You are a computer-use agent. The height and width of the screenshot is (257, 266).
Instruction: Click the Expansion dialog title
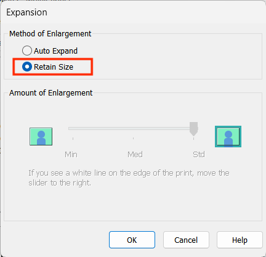(26, 12)
